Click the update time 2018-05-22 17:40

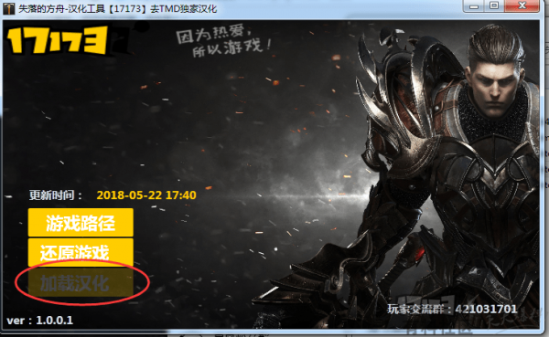(x=146, y=195)
